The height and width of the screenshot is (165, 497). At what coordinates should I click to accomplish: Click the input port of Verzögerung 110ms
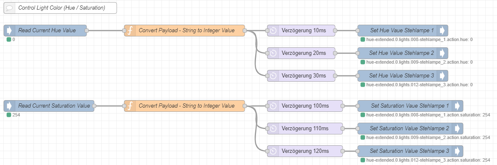(x=267, y=129)
